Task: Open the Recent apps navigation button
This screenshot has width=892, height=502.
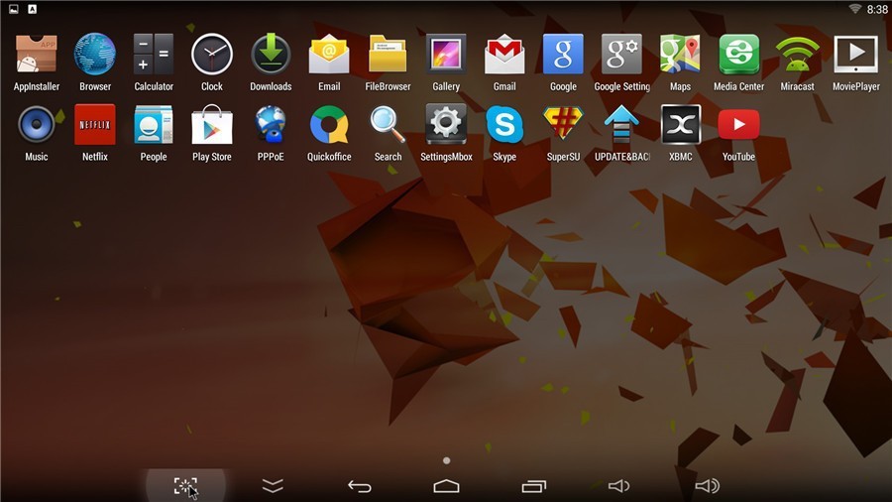Action: [533, 486]
